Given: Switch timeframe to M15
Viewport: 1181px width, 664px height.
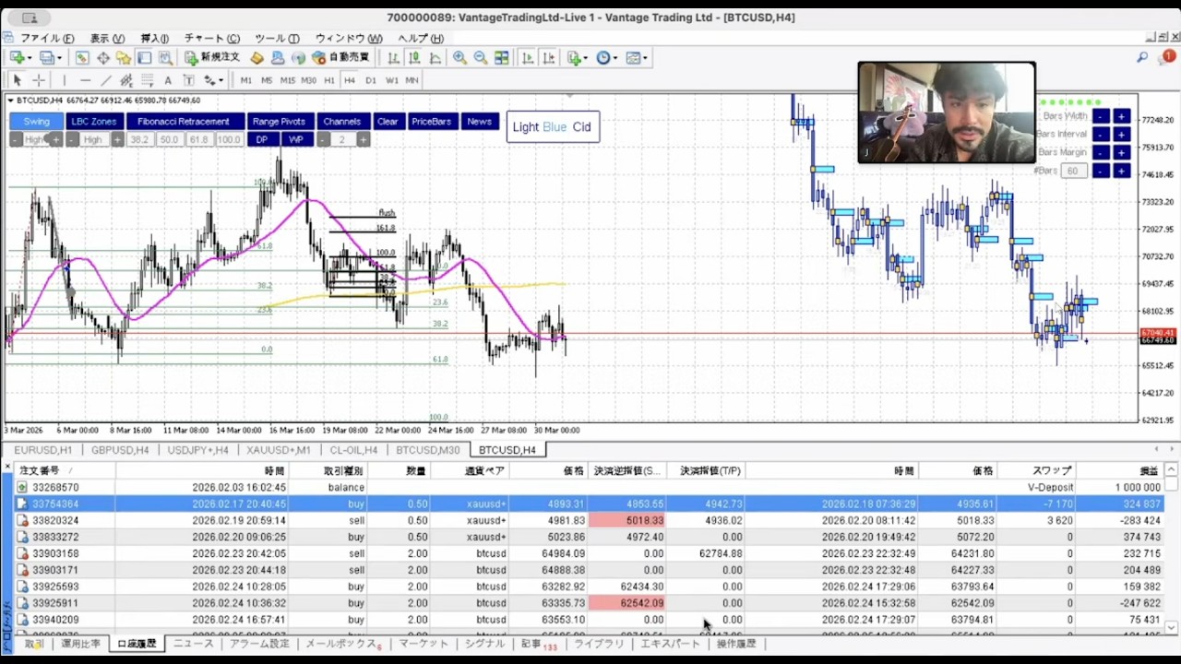Looking at the screenshot, I should point(287,80).
